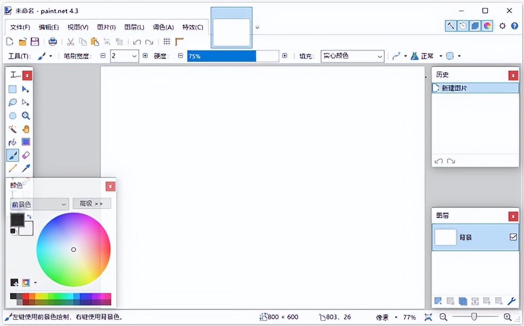Select the Pan hand tool
The width and height of the screenshot is (524, 326).
pos(26,129)
